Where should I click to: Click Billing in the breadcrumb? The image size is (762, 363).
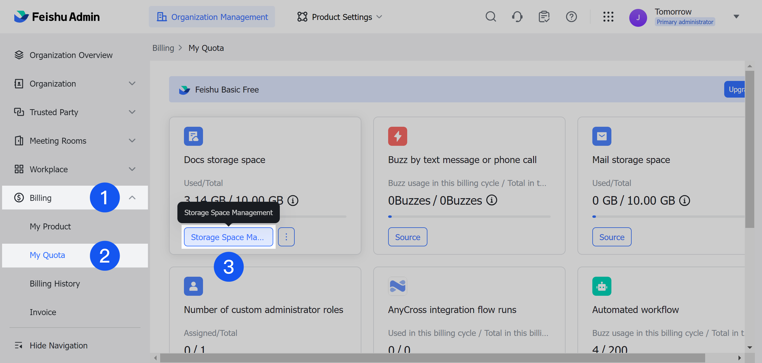tap(163, 48)
